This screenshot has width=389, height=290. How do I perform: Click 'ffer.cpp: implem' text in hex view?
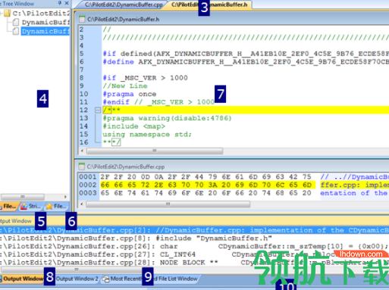(x=354, y=185)
